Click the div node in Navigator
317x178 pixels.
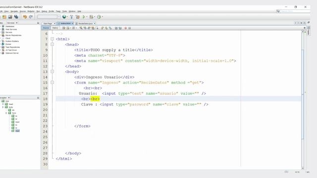pos(13,110)
